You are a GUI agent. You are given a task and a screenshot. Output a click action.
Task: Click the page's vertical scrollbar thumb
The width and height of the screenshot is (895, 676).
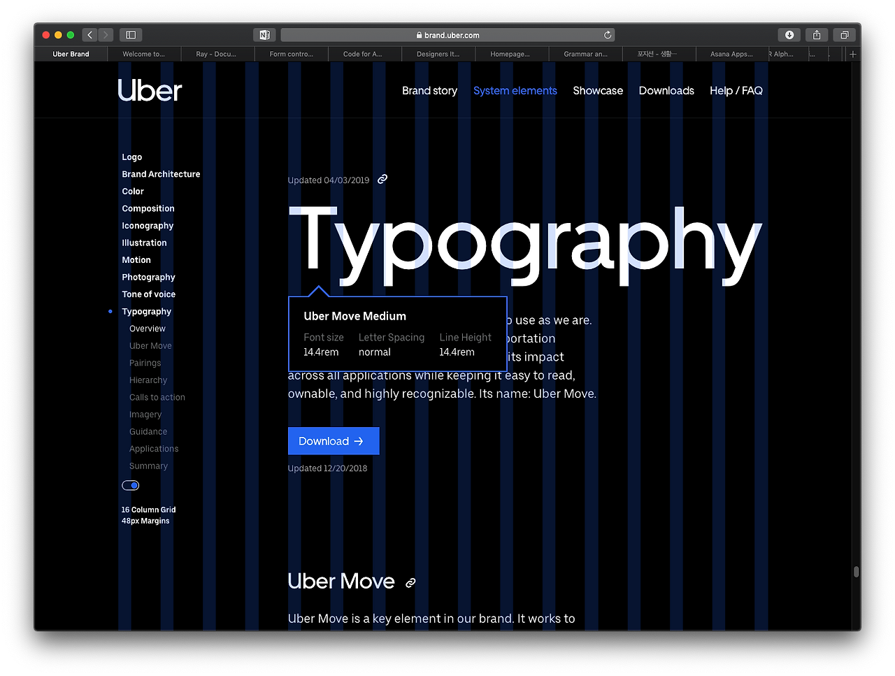[856, 572]
